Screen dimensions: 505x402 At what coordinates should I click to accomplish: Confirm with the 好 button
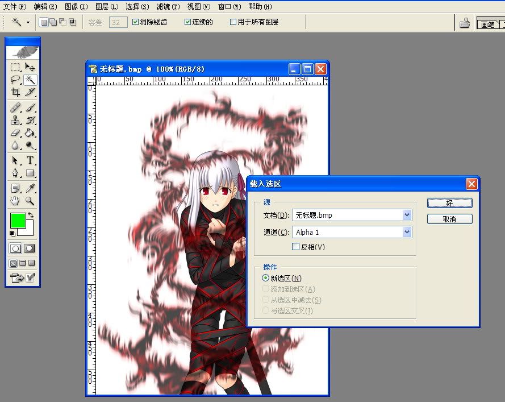(449, 203)
